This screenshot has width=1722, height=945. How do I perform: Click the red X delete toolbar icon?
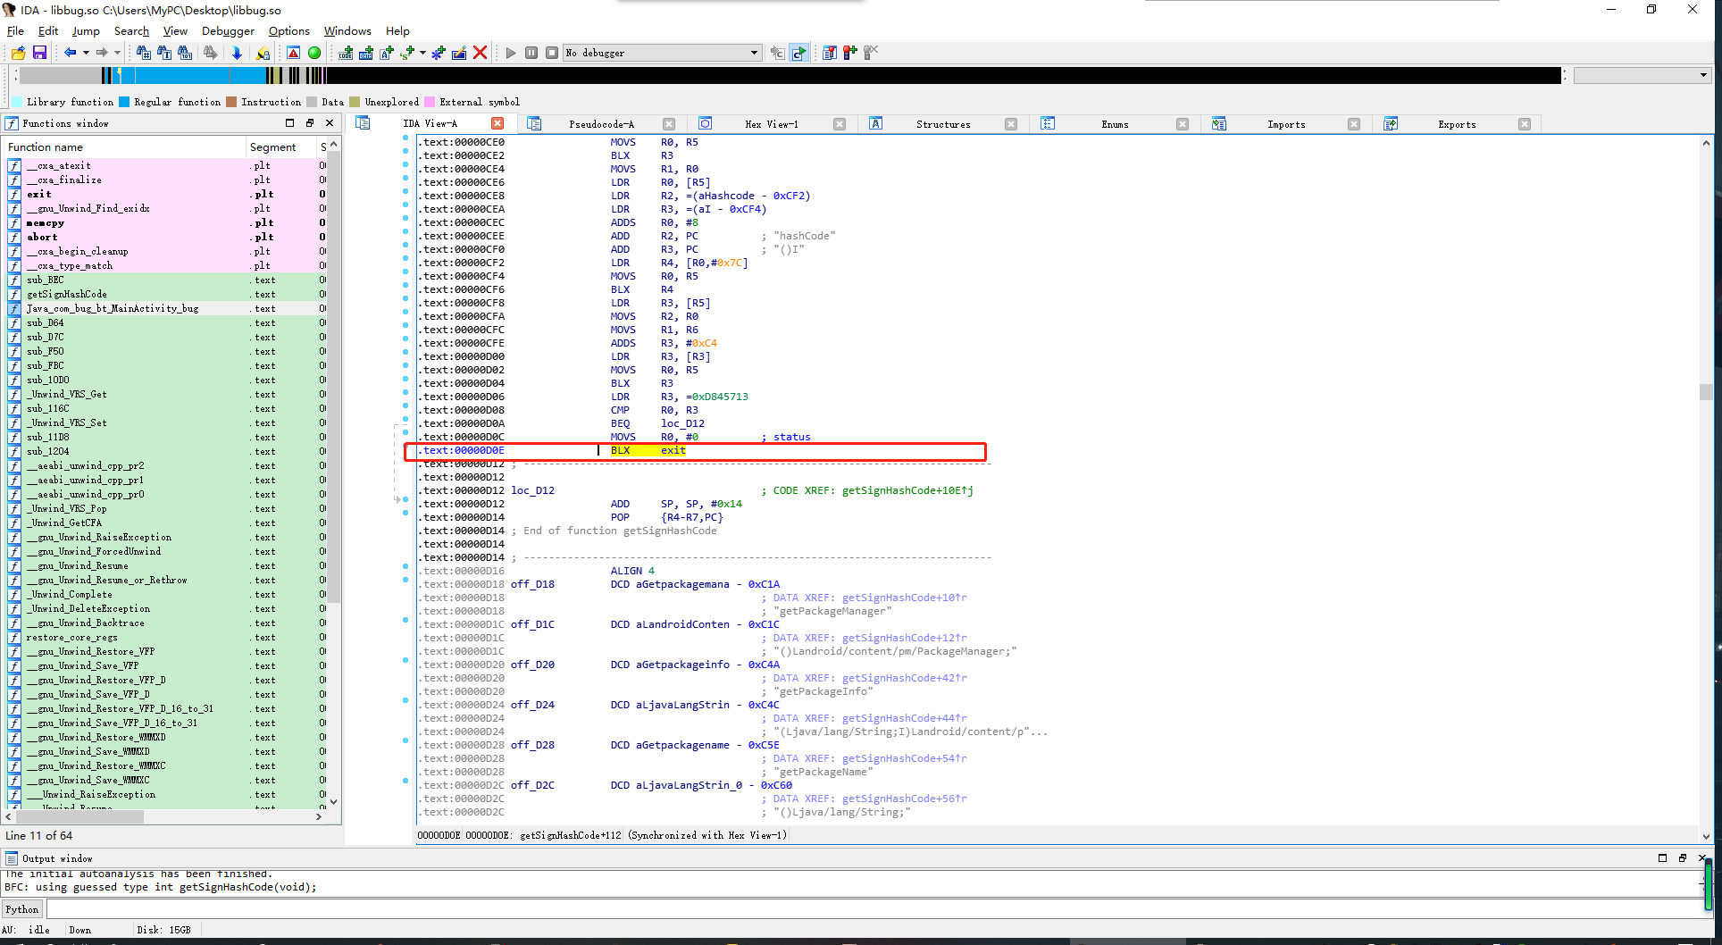(480, 53)
